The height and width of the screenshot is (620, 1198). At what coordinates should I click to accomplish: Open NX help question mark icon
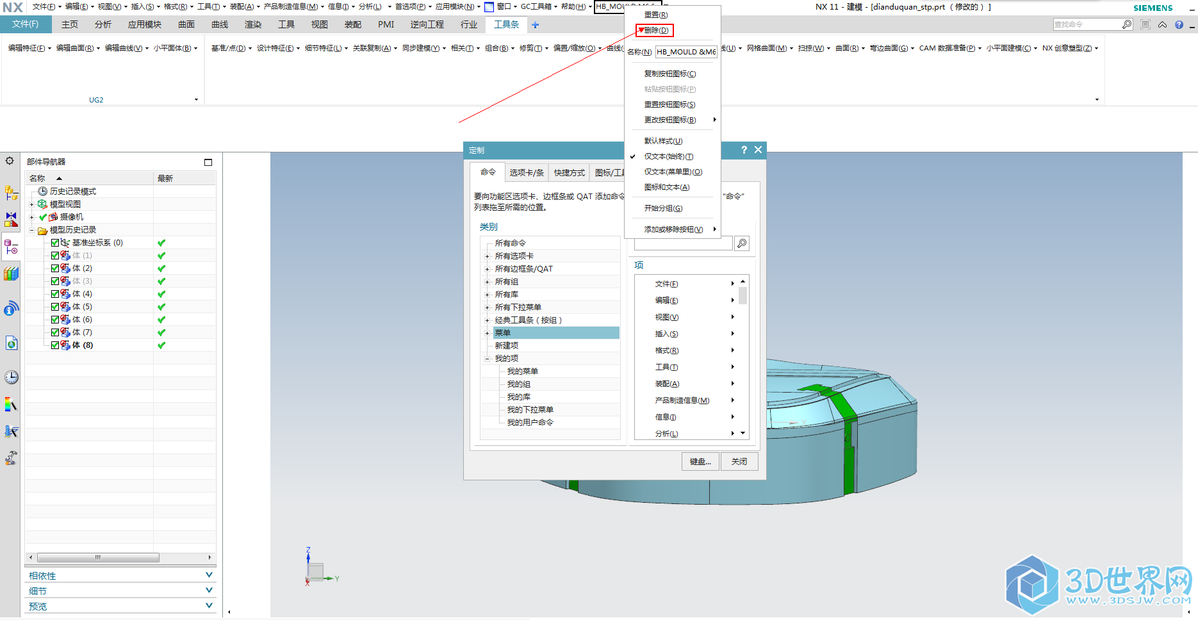pyautogui.click(x=1179, y=24)
